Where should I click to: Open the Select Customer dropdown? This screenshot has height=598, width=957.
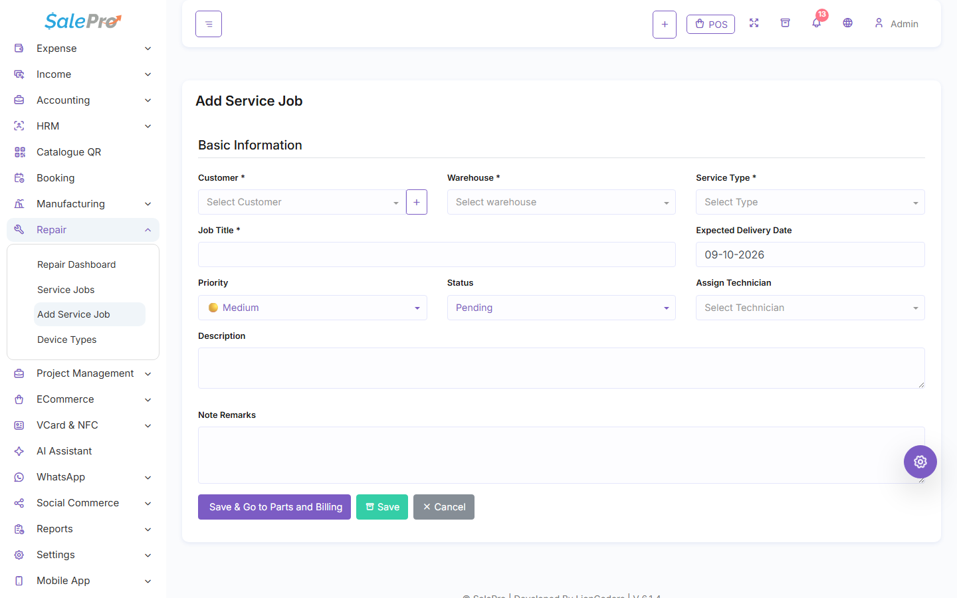click(302, 202)
